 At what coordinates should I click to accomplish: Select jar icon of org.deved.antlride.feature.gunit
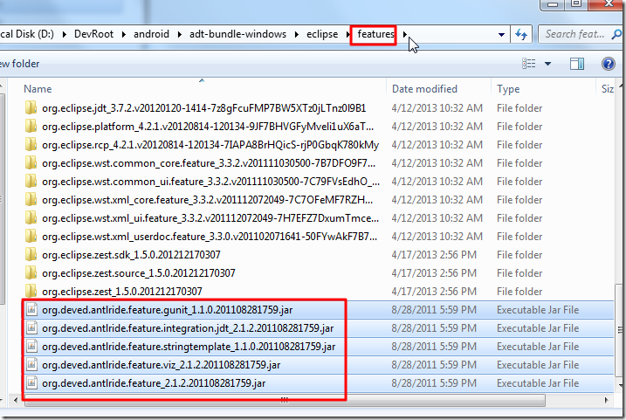coord(31,309)
